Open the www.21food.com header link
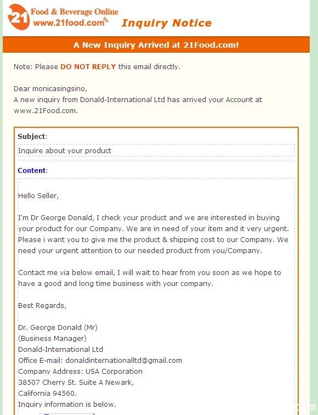318x415 pixels. click(69, 23)
